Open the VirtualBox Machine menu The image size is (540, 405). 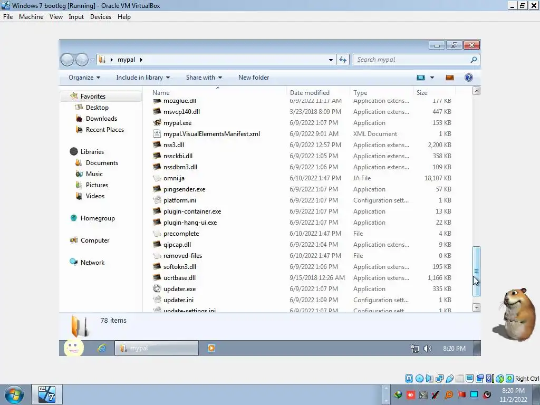(x=31, y=17)
